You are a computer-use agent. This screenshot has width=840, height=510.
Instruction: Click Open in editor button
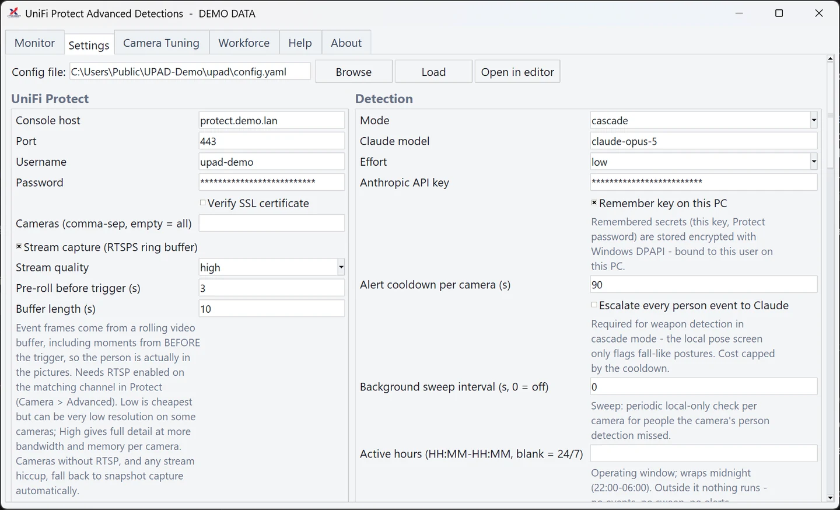517,72
